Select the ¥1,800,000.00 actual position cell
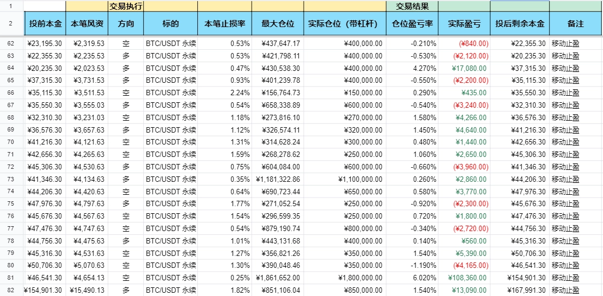Screen dimensions: 603x296 pyautogui.click(x=345, y=278)
